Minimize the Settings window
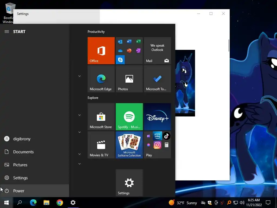Viewport: 277px width, 208px height. [x=199, y=14]
